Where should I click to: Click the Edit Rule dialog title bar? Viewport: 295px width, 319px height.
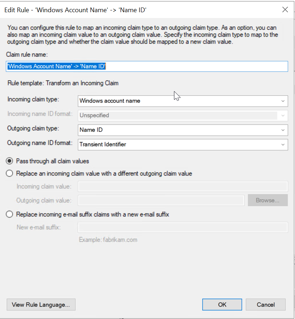pos(107,10)
